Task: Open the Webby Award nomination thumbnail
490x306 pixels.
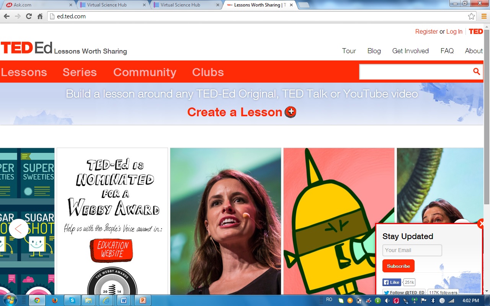Action: pos(112,221)
